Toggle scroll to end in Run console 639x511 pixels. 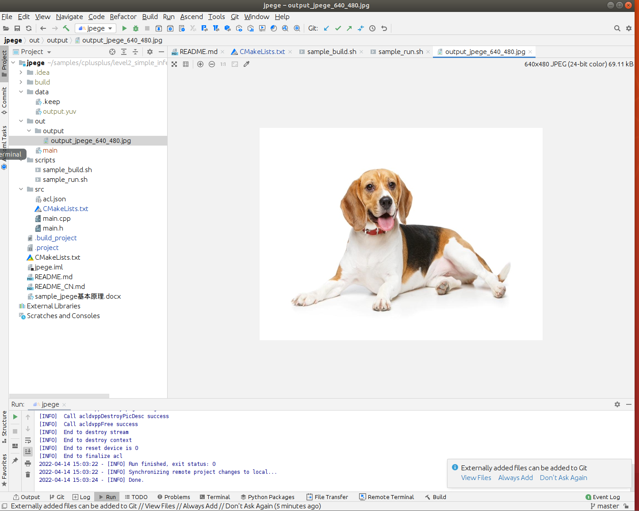[x=28, y=452]
